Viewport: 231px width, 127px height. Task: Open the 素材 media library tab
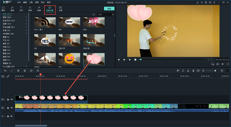[x=3, y=9]
